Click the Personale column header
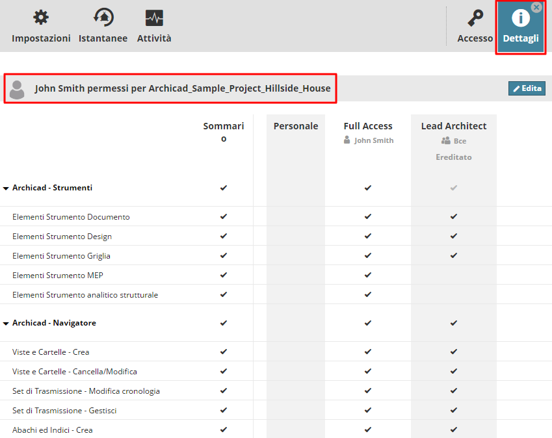 tap(296, 126)
